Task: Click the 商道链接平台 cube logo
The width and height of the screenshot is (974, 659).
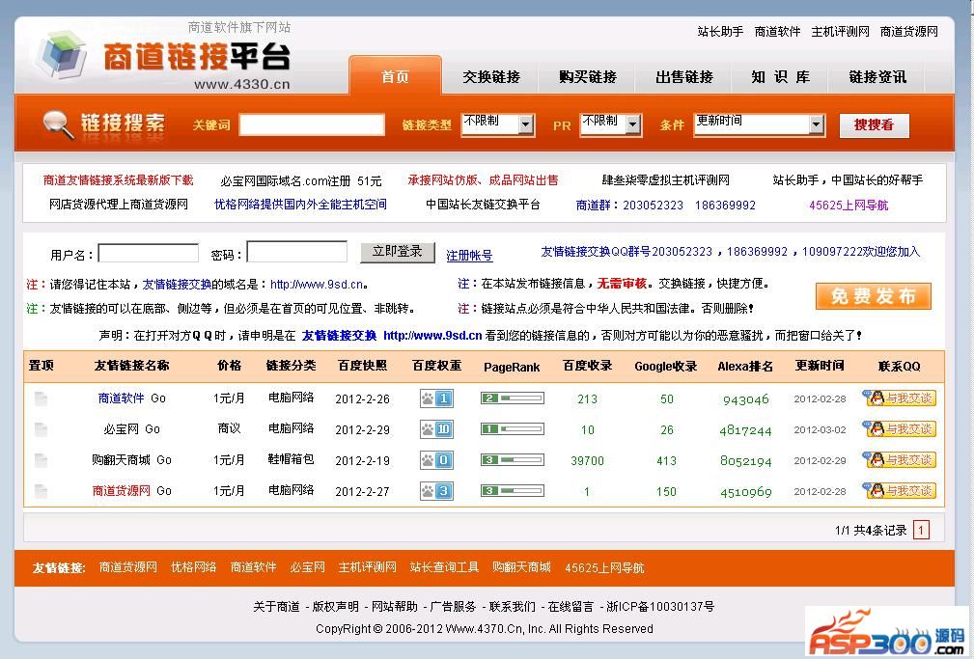Action: (x=62, y=54)
